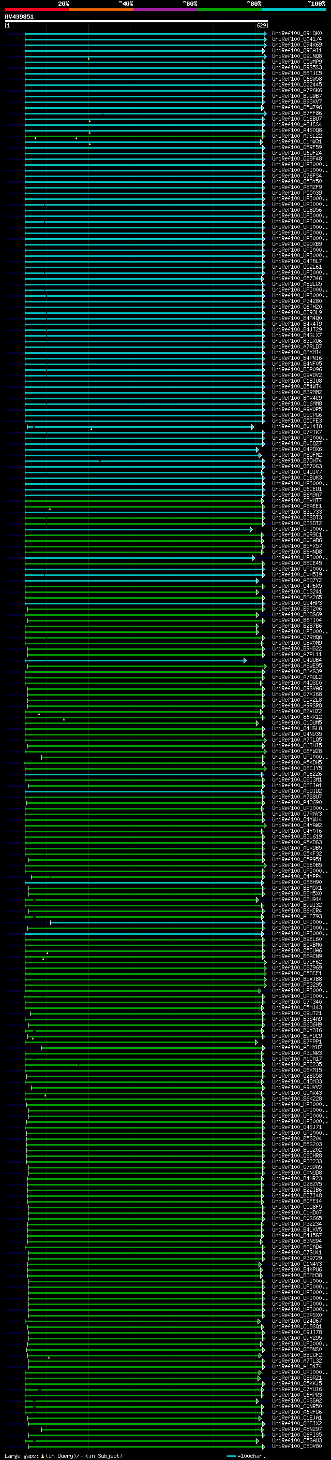Click the UniRef100_A9SL22 label
The image size is (331, 1460).
click(297, 136)
